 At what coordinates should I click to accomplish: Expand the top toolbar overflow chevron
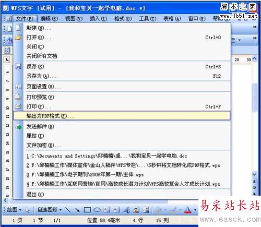(x=255, y=27)
